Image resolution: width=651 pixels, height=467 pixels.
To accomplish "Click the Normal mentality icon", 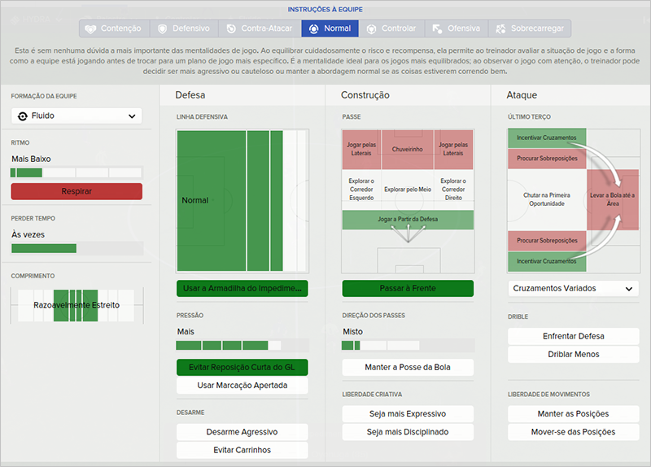I will (312, 28).
